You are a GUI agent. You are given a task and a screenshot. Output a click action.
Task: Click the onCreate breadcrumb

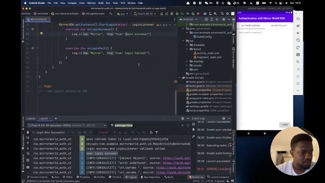click(41, 14)
